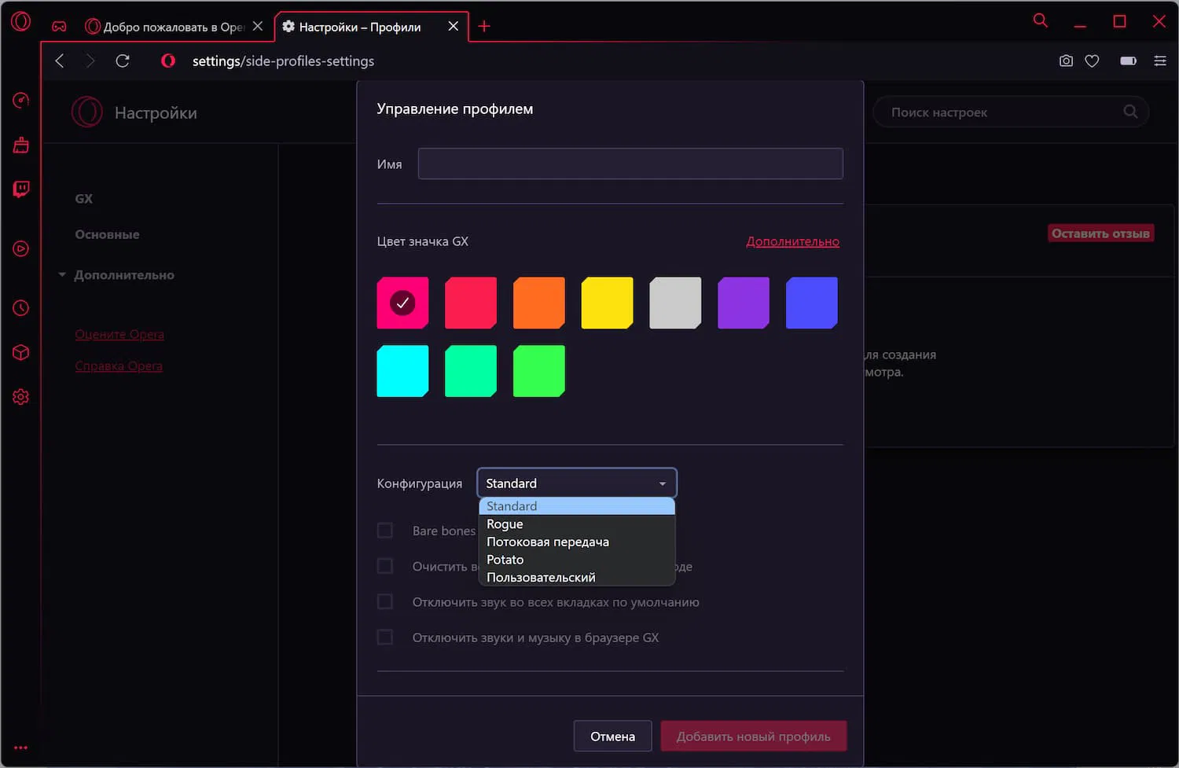Image resolution: width=1179 pixels, height=768 pixels.
Task: Check Отключить звук во всех вкладках
Action: tap(385, 601)
